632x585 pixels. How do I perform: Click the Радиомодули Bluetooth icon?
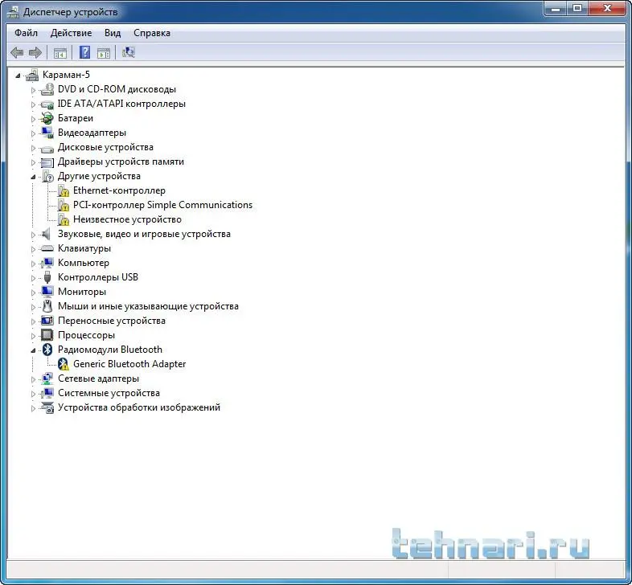click(x=47, y=350)
